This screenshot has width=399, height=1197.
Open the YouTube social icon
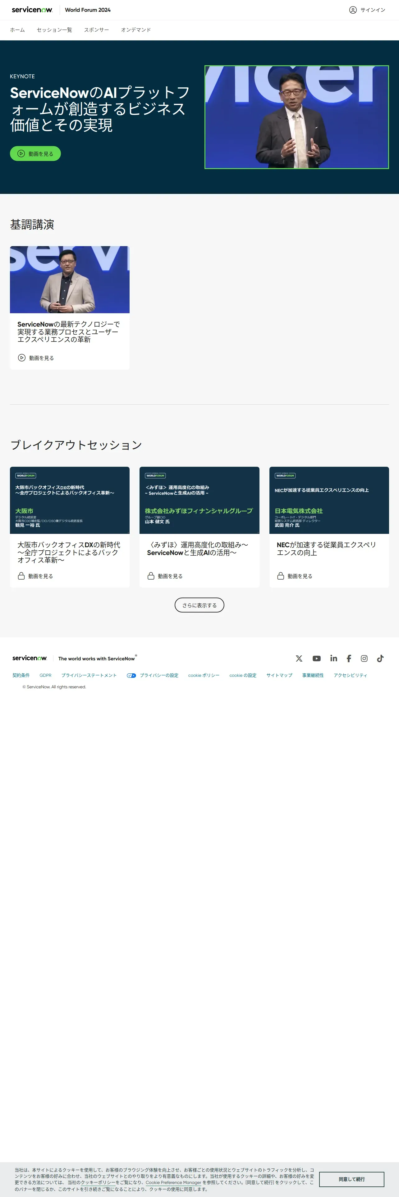point(317,658)
